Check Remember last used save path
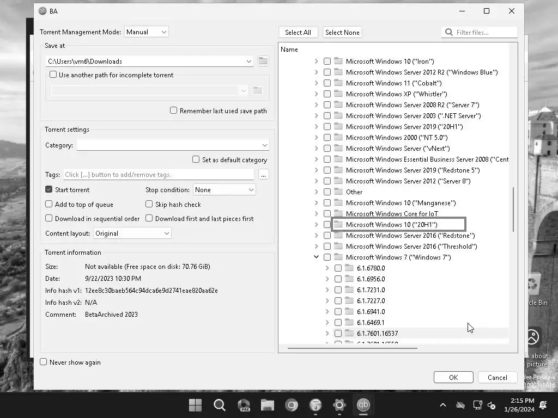 click(x=173, y=110)
